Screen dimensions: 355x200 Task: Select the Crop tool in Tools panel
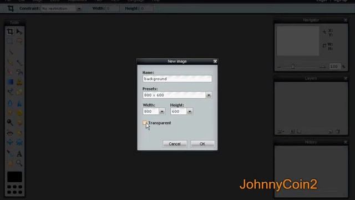(10, 32)
